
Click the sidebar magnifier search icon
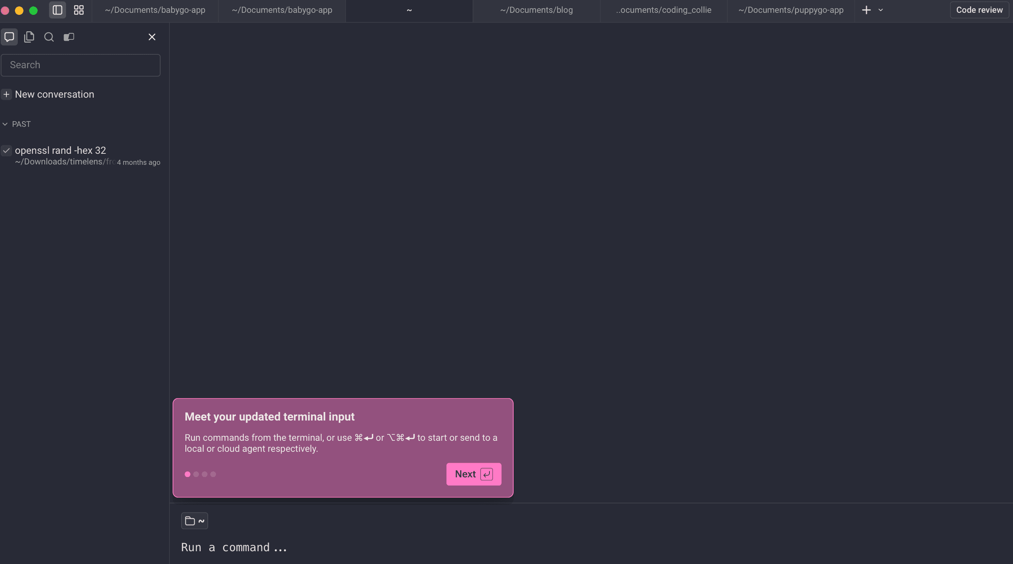click(x=49, y=37)
